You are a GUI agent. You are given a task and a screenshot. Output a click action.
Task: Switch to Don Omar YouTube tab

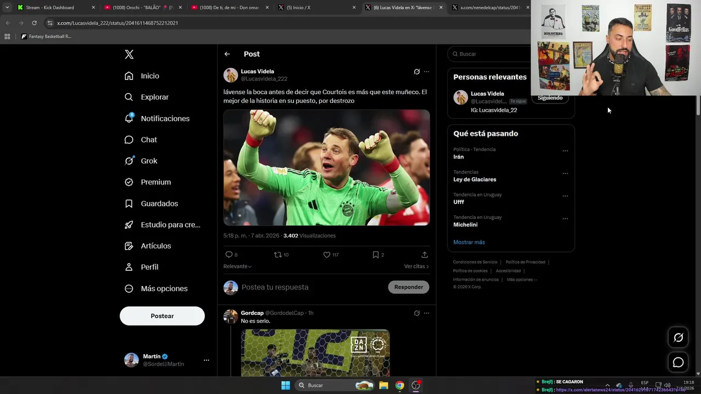tap(229, 8)
